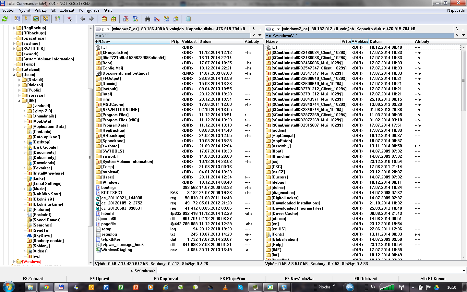467x292 pixels.
Task: Click the green Refresh (reread source) toolbar icon
Action: tap(5, 19)
